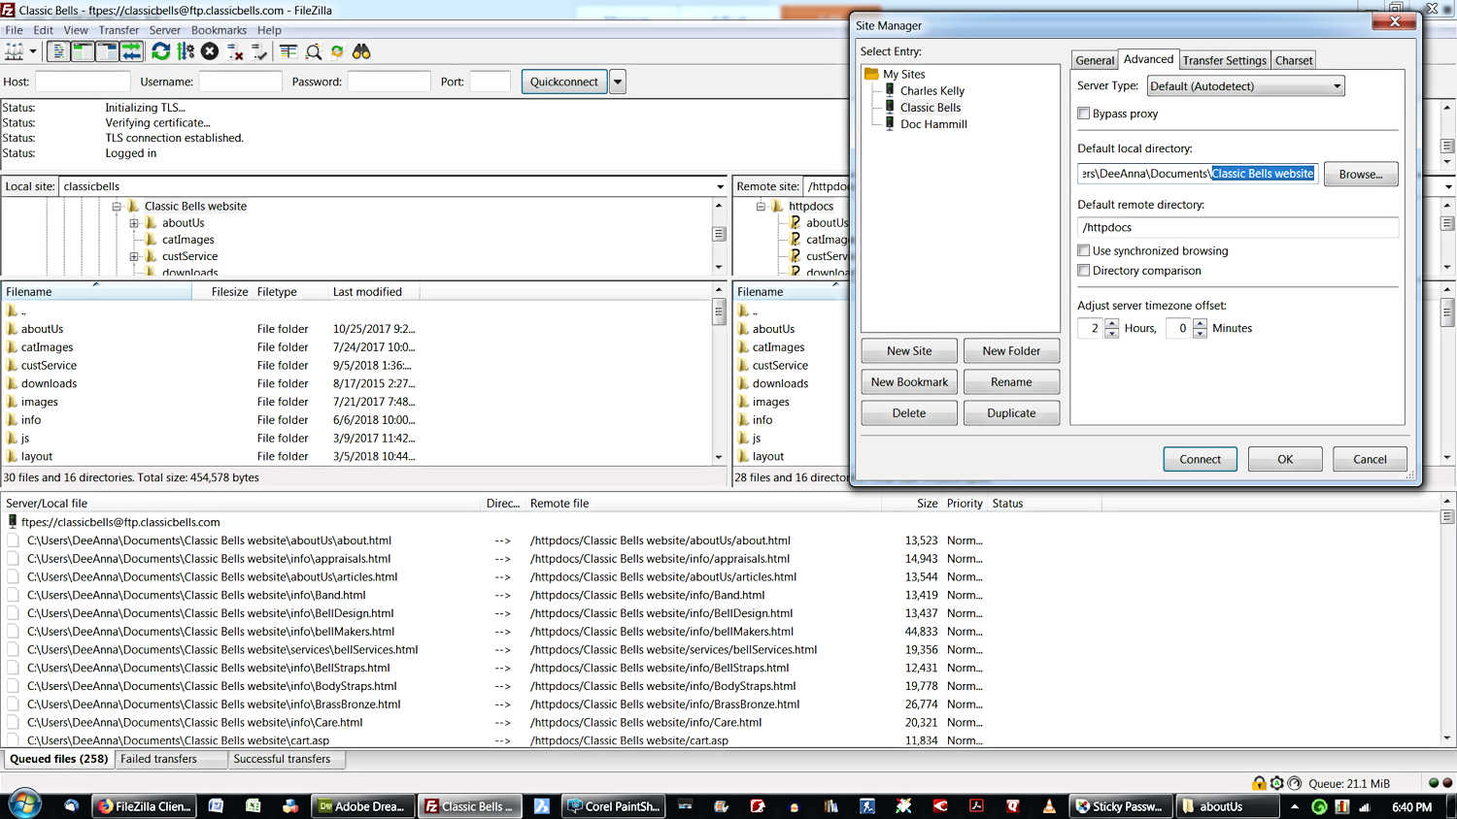Collapse Classic Bells website local tree node

point(117,206)
